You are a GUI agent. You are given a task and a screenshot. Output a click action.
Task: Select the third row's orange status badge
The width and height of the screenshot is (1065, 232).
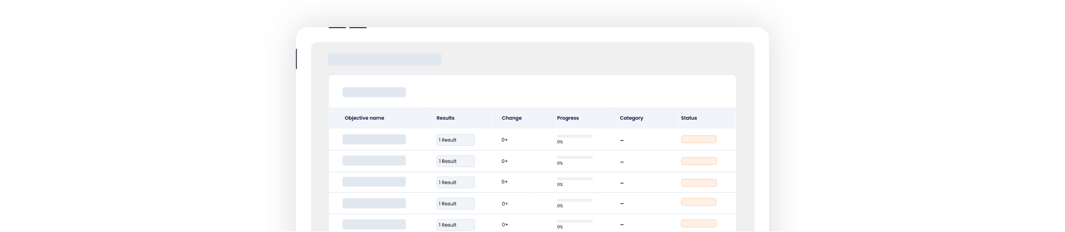[698, 183]
